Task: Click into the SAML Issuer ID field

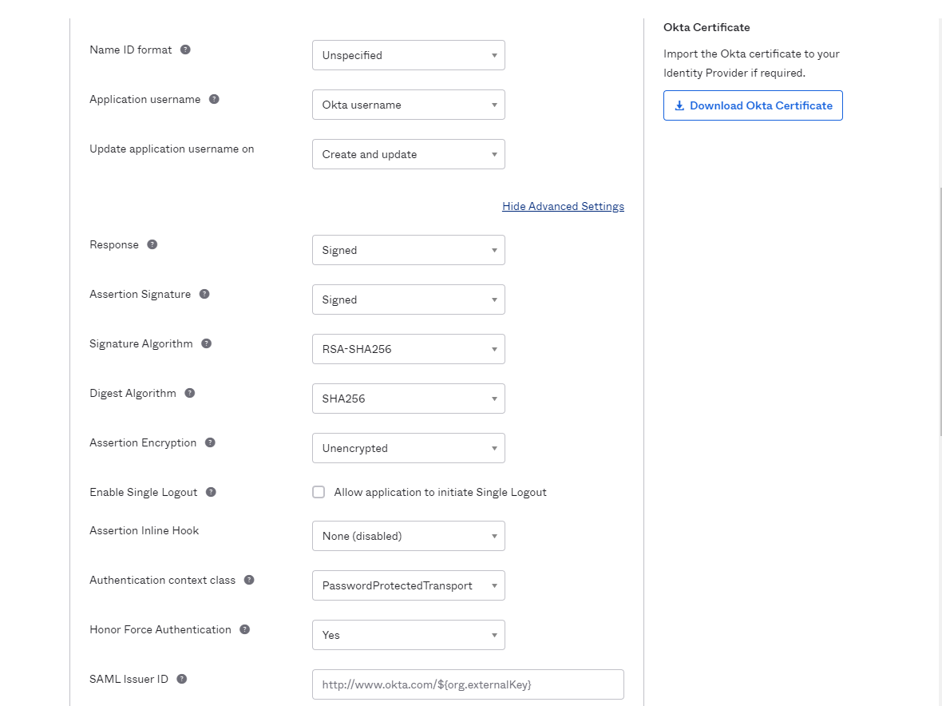Action: click(x=467, y=684)
